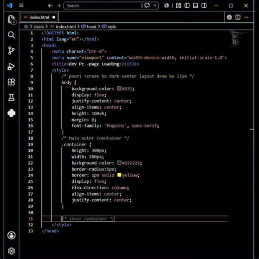The image size is (259, 259).
Task: Click 'height: 100vh;' on line 14
Action: [x=89, y=114]
